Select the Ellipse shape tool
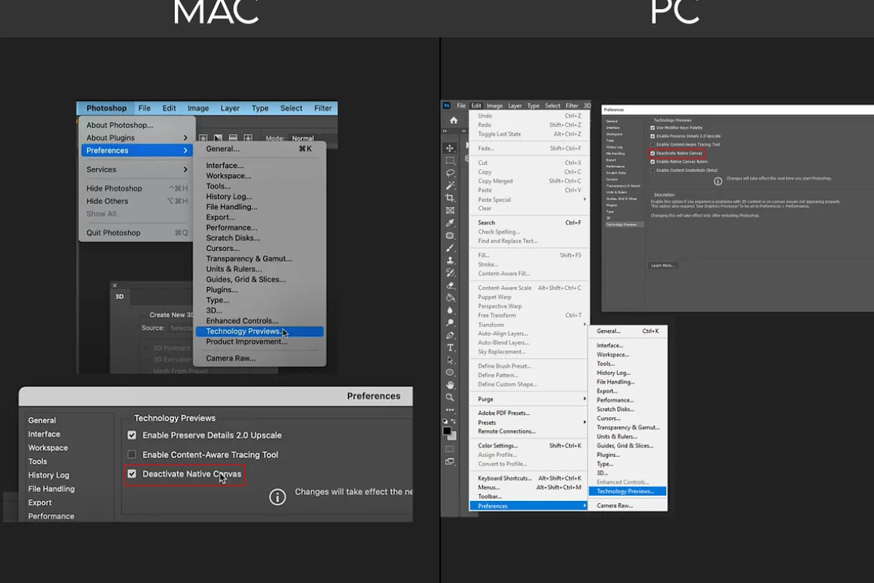 tap(450, 372)
